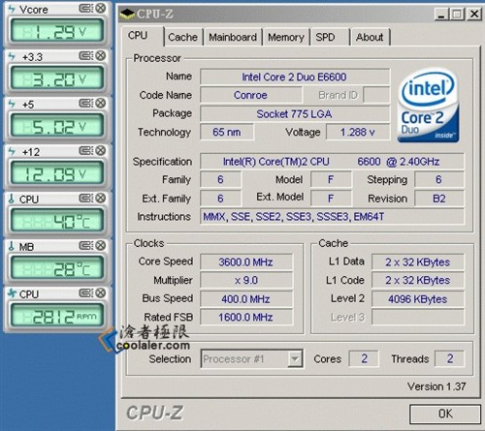The width and height of the screenshot is (485, 431).
Task: Click the MB thermometer icon
Action: coord(12,246)
